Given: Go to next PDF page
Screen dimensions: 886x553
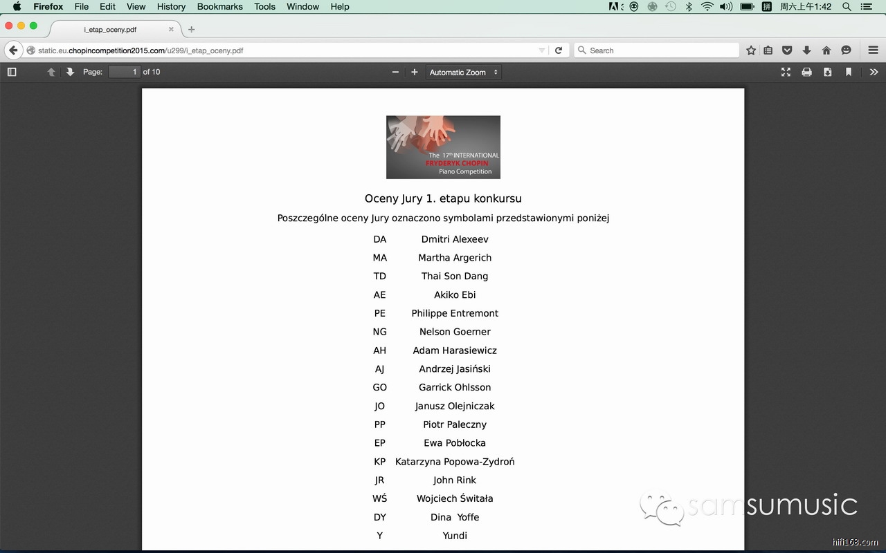Looking at the screenshot, I should [x=70, y=72].
